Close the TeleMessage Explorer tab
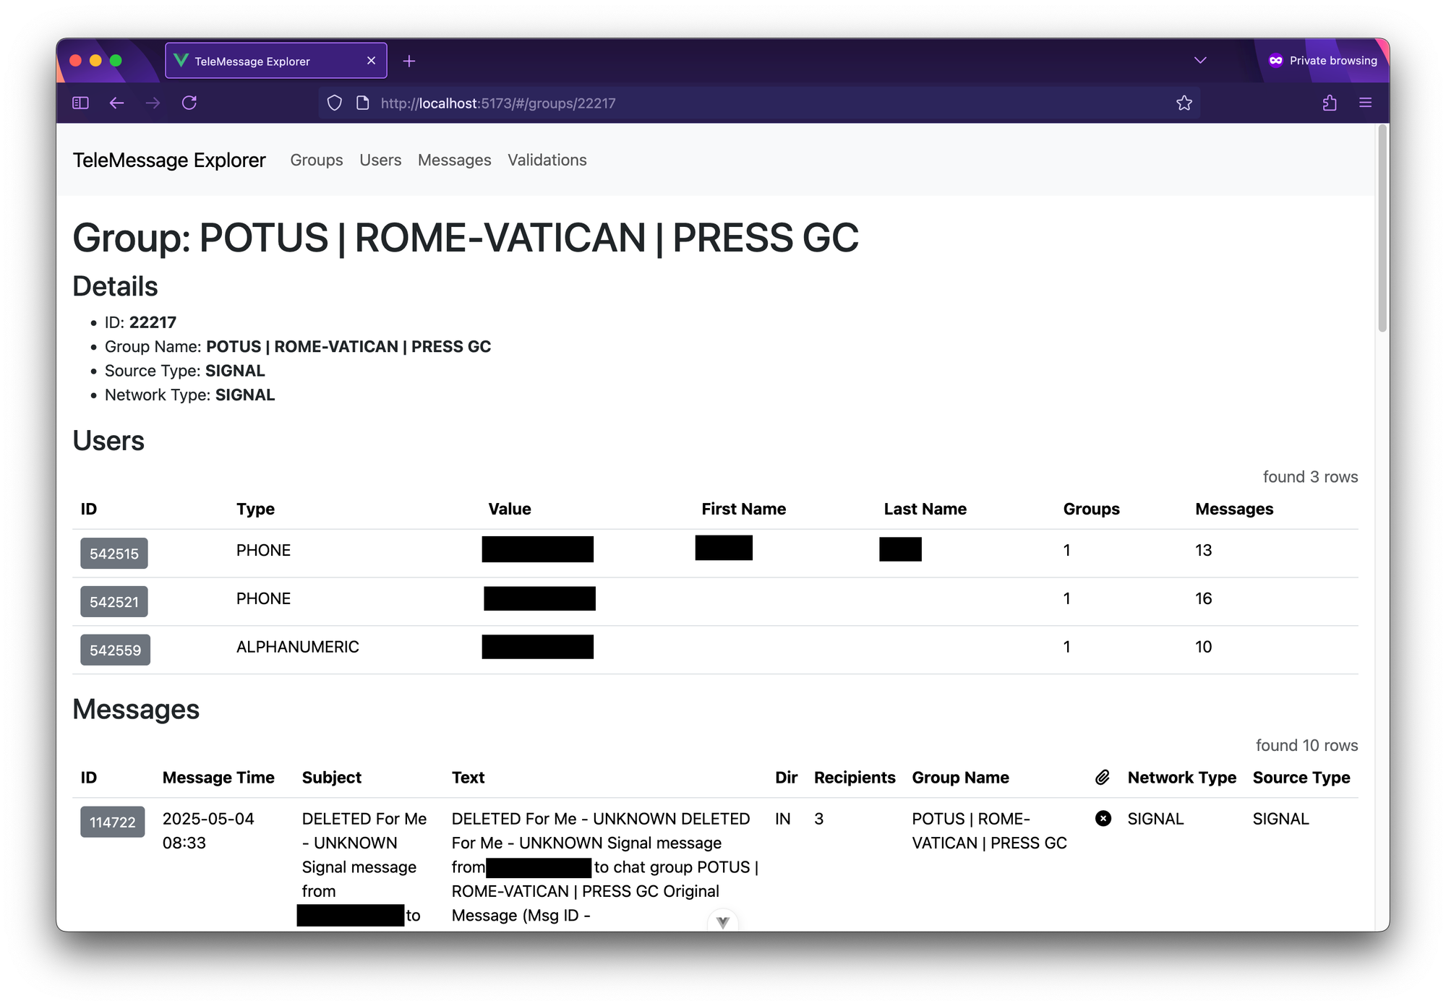 pos(371,61)
